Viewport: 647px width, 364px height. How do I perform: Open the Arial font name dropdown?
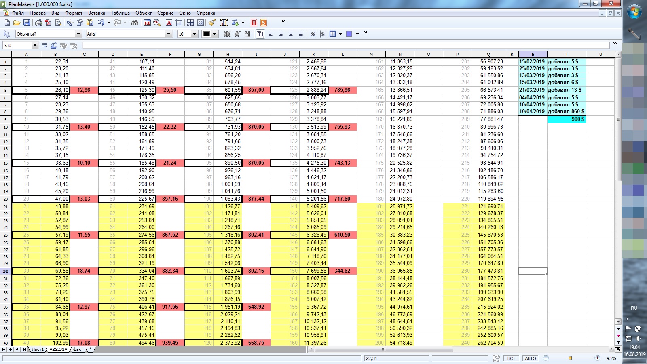tap(169, 34)
